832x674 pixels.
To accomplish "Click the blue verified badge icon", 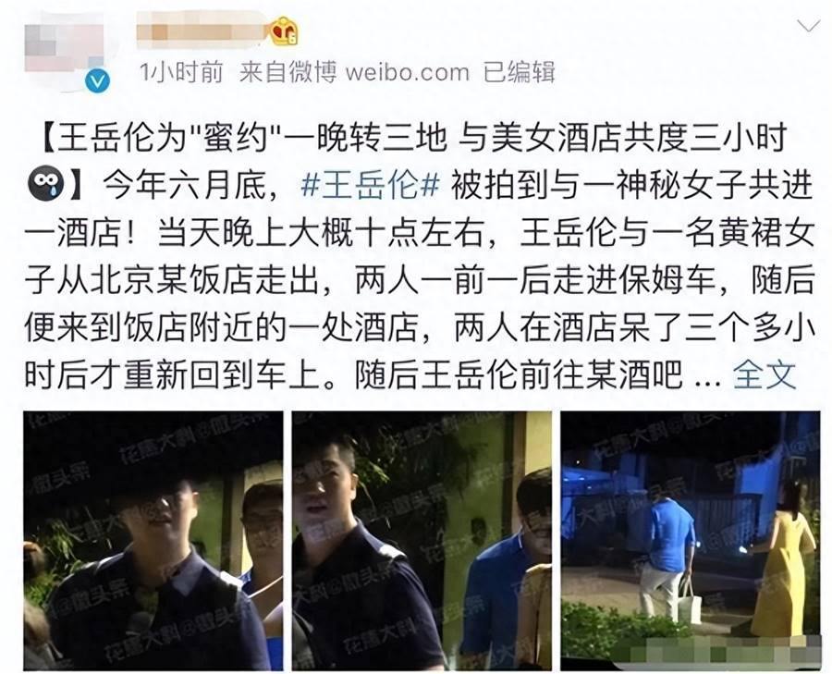I will point(98,80).
